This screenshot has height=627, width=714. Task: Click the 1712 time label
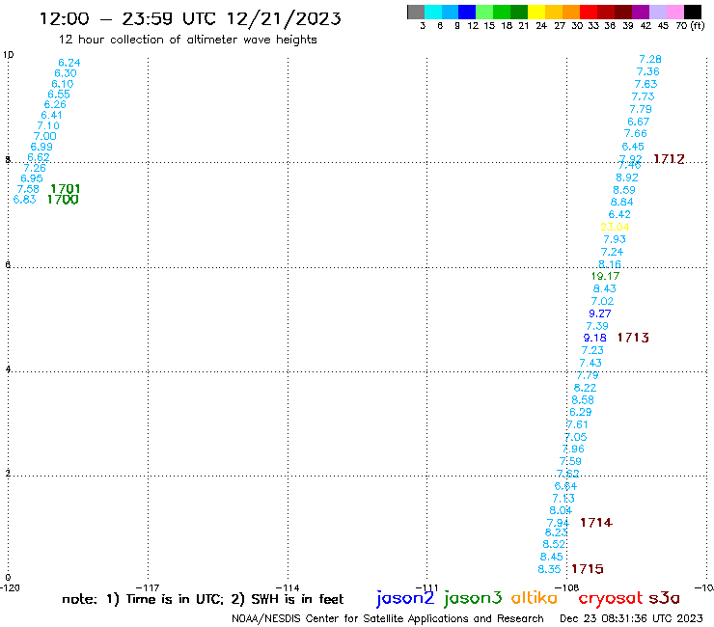(669, 159)
